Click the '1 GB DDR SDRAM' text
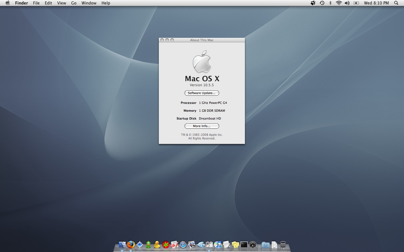Image resolution: width=404 pixels, height=252 pixels. pyautogui.click(x=212, y=111)
